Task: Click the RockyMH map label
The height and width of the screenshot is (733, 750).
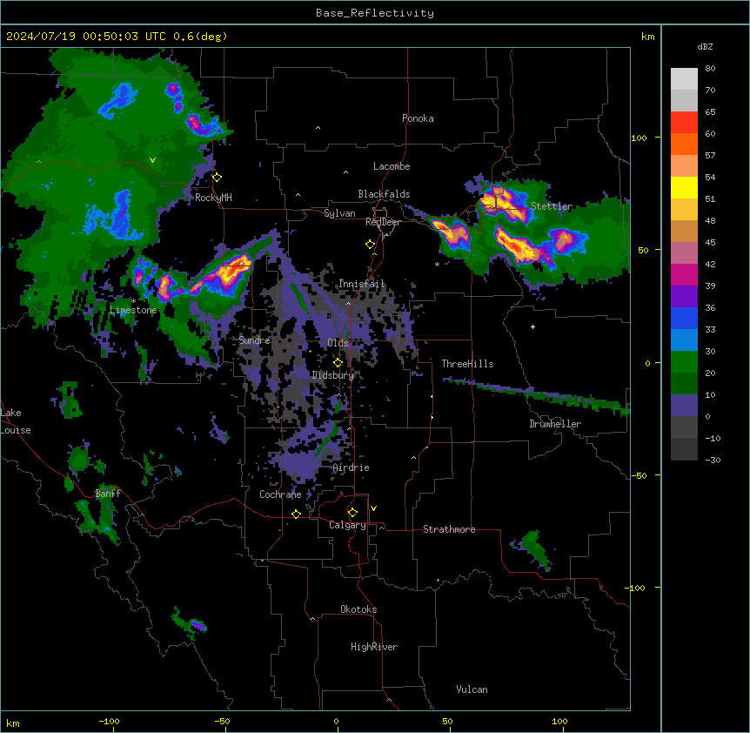Action: coord(213,198)
